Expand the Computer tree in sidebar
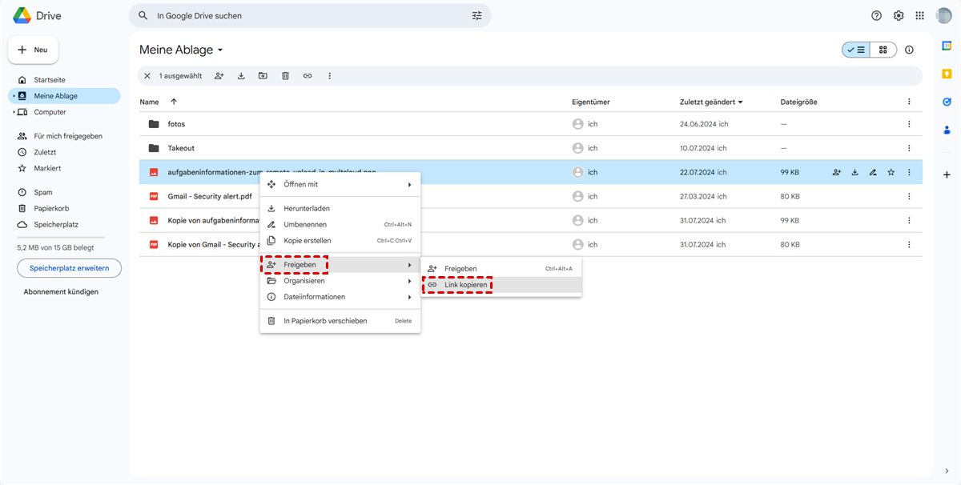Screen dimensions: 961x485 [14, 112]
